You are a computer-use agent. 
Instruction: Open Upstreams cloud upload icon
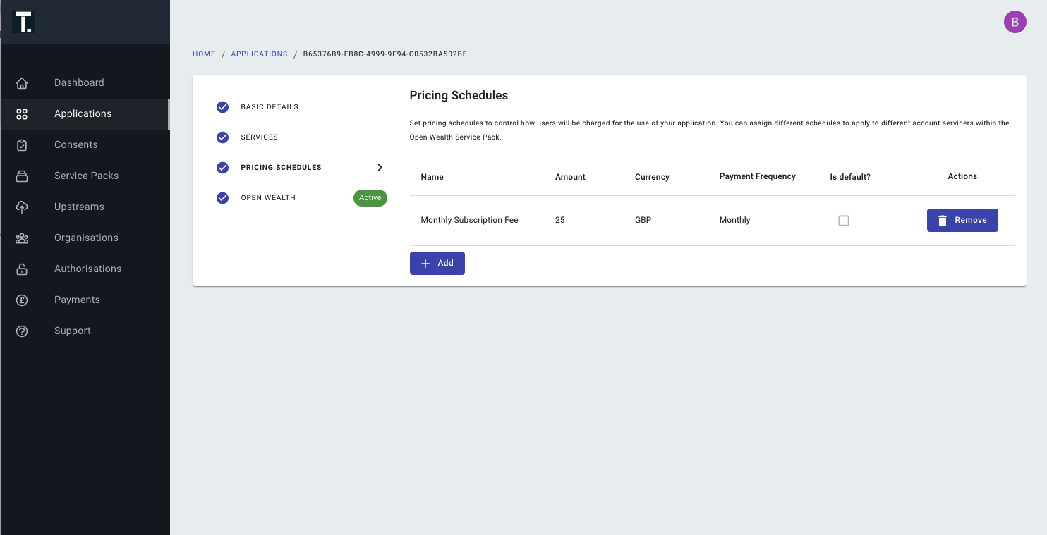point(22,207)
